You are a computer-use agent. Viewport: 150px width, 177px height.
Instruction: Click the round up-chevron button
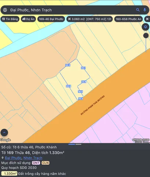(x=4, y=132)
